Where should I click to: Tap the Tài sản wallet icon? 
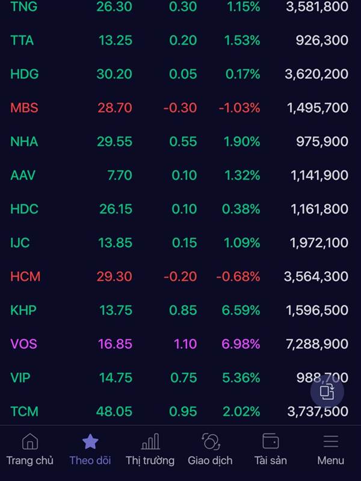tap(270, 441)
